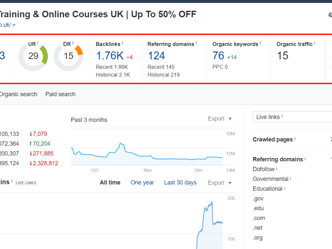Click the Referring domains info icon in metrics bar
332x249 pixels.
coord(196,43)
